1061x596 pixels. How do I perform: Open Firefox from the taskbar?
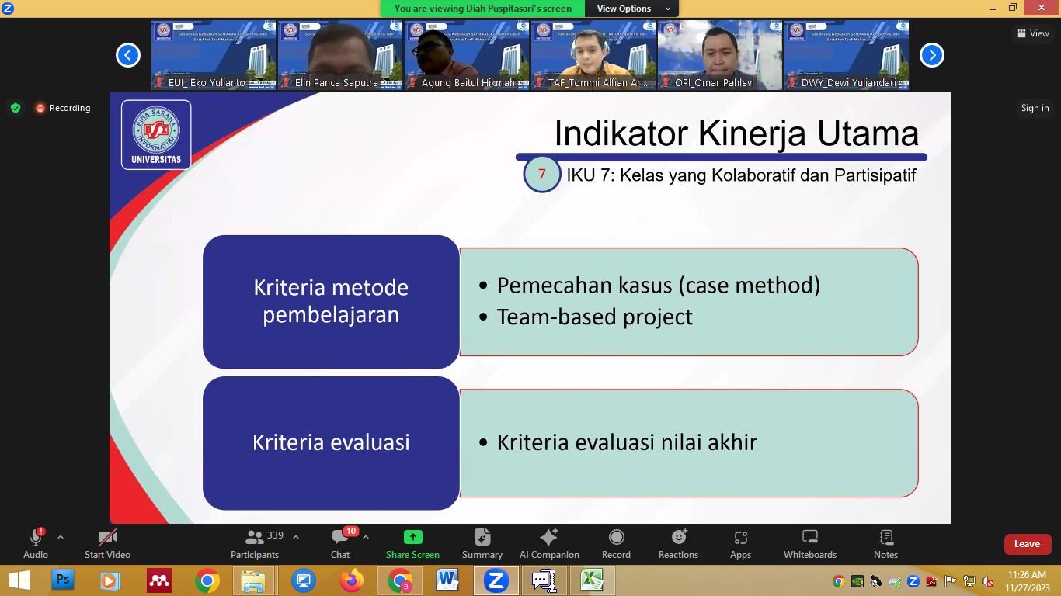coord(352,580)
